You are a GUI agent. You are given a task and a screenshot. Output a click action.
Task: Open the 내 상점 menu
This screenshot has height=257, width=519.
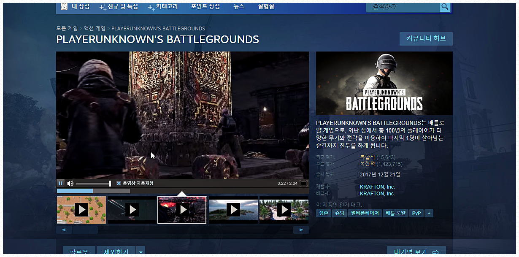(x=80, y=7)
